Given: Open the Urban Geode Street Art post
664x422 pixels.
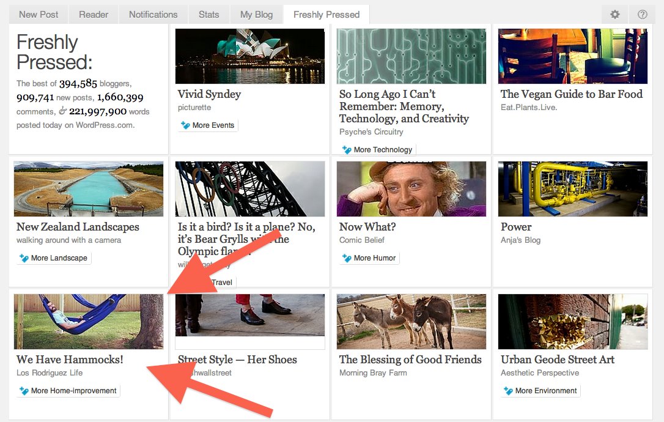Looking at the screenshot, I should [557, 360].
